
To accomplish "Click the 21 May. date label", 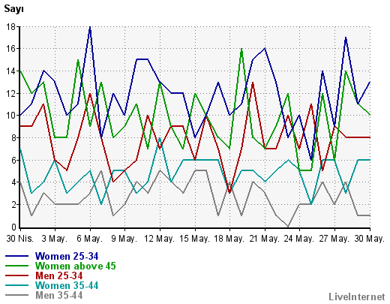I will coord(264,239).
